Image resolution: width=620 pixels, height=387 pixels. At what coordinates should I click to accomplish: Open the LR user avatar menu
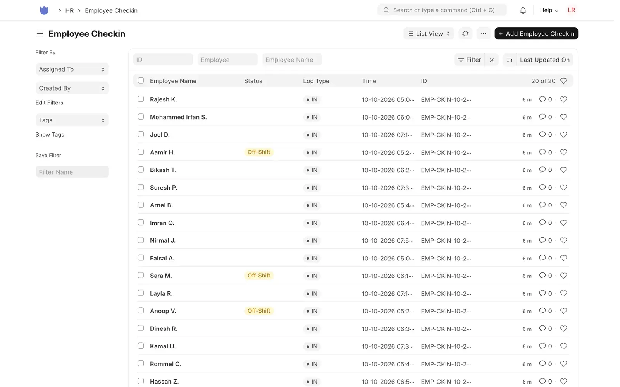click(572, 10)
